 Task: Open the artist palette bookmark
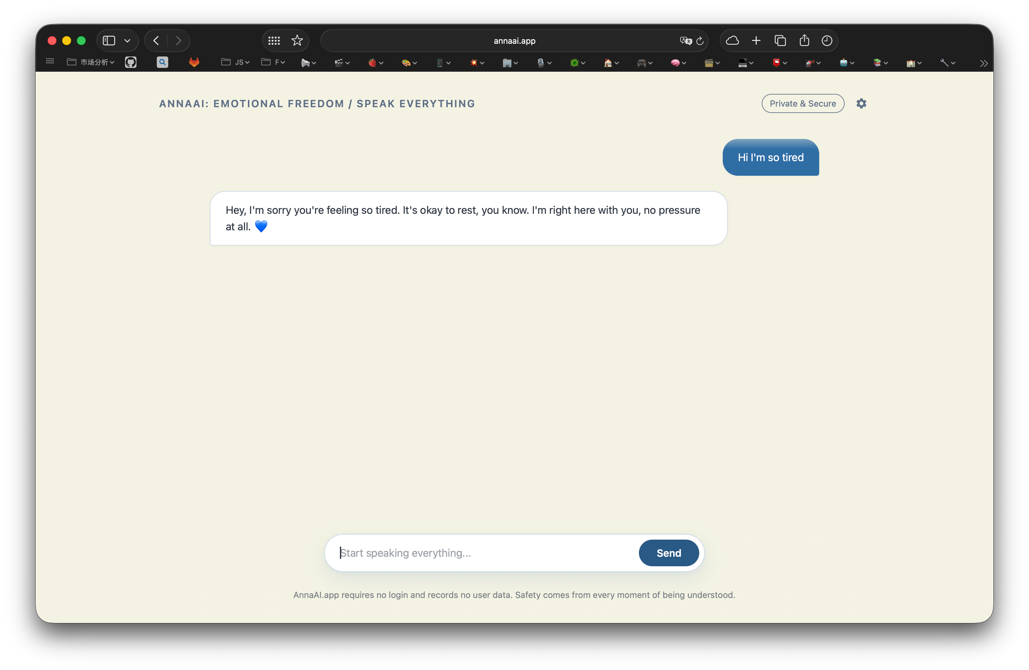406,62
